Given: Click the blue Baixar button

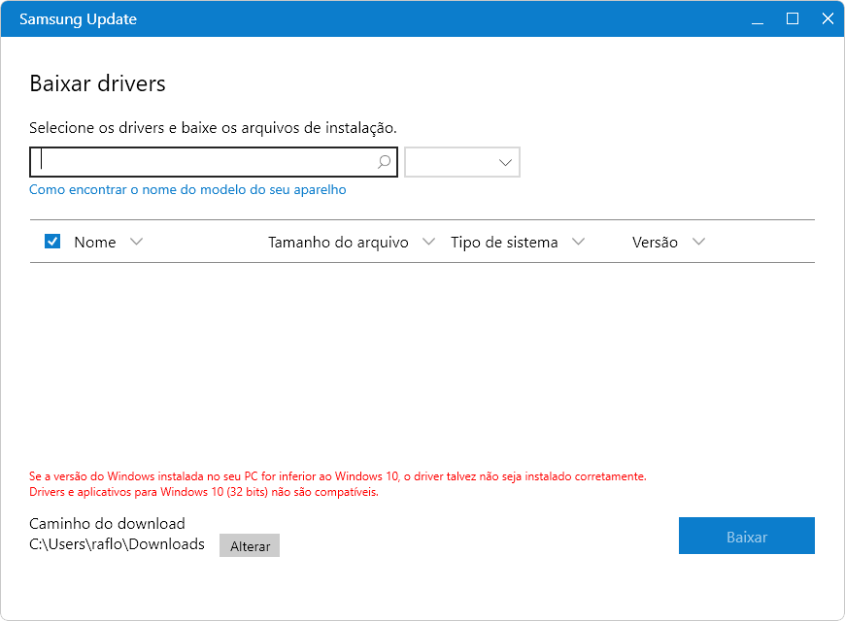Looking at the screenshot, I should click(746, 536).
